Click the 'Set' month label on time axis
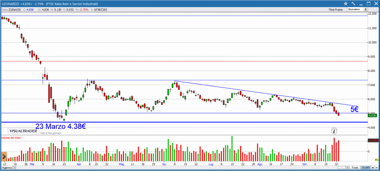The image size is (380, 171). pyautogui.click(x=304, y=164)
